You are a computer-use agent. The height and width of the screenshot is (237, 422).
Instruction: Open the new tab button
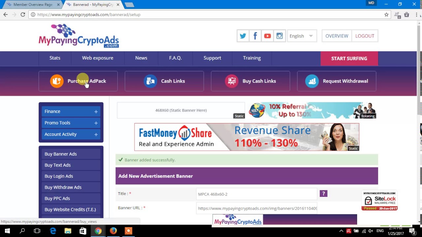pyautogui.click(x=129, y=5)
